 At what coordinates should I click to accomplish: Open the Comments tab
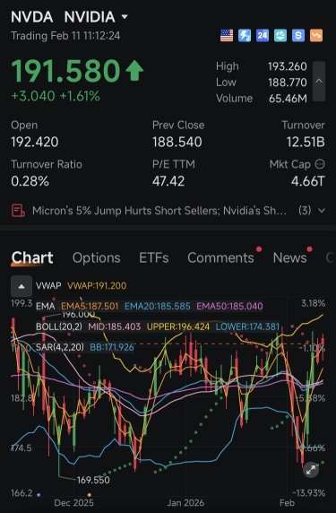click(220, 257)
